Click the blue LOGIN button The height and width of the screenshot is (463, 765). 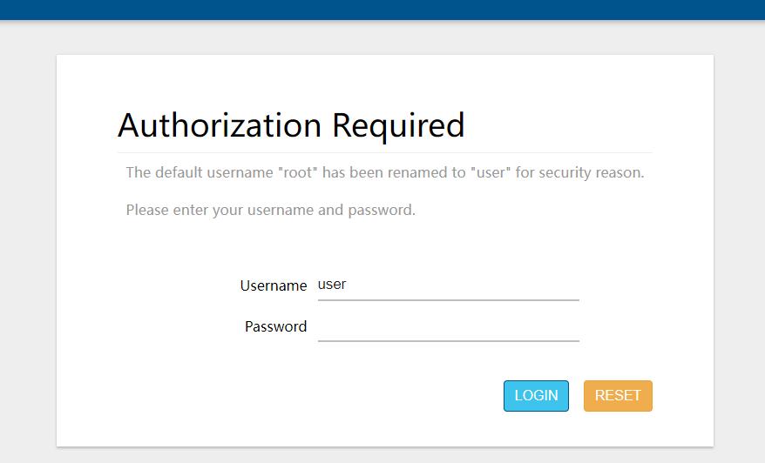(536, 396)
